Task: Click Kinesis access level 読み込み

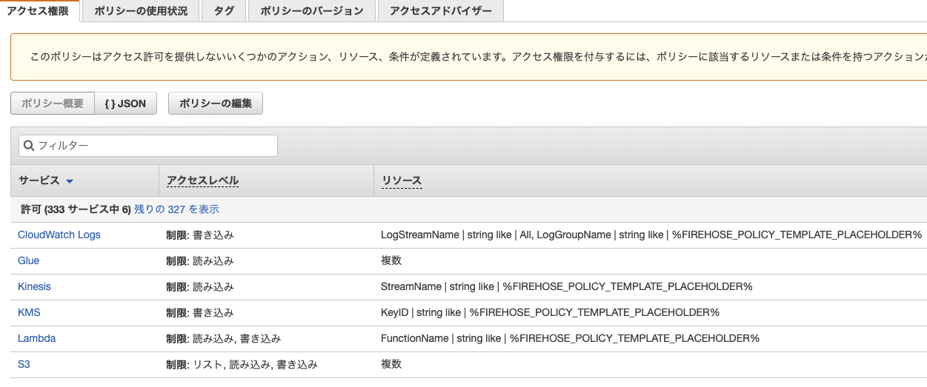Action: pos(213,286)
